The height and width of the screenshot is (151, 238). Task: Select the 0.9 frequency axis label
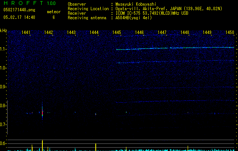[3, 87]
